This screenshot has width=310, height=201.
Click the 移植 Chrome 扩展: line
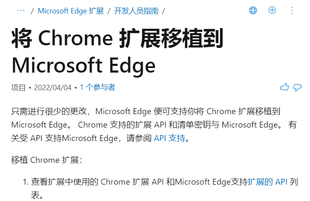[x=47, y=160]
